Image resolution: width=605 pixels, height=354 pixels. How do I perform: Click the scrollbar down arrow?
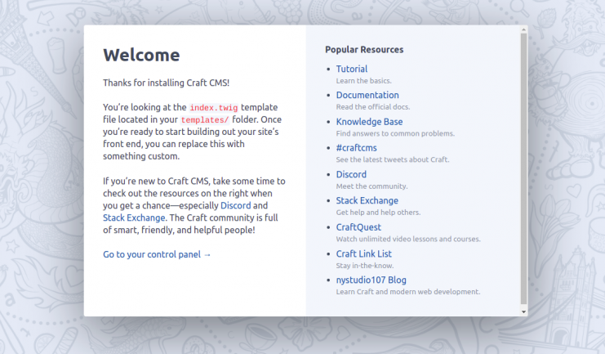point(524,311)
